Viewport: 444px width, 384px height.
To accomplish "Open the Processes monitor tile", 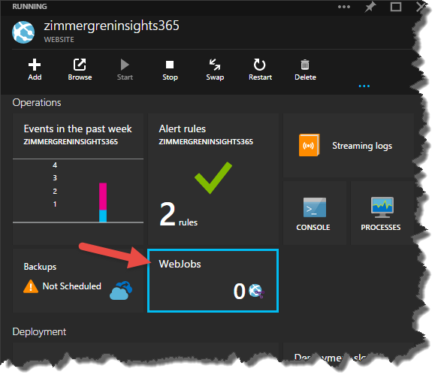I will [x=382, y=213].
